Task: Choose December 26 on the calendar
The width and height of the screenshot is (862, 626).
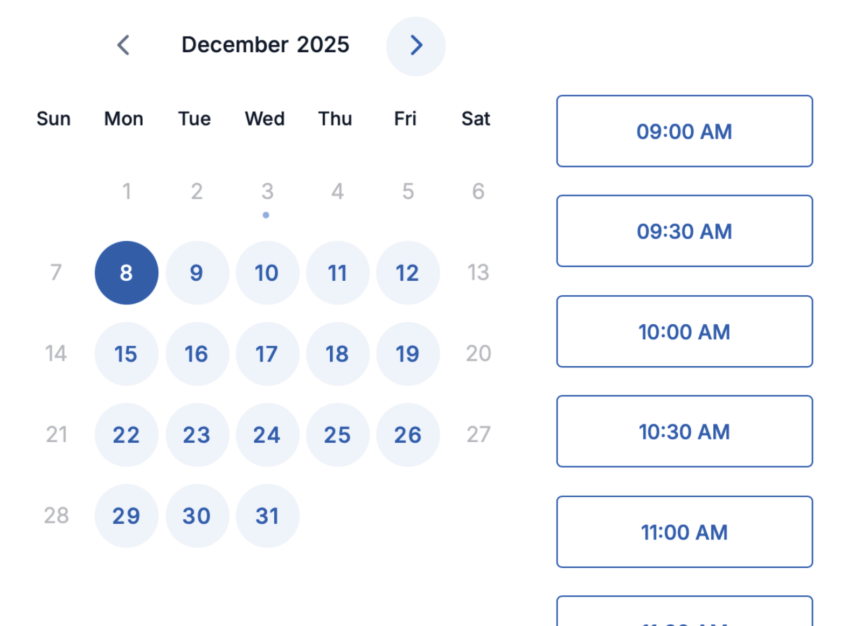Action: [x=408, y=435]
